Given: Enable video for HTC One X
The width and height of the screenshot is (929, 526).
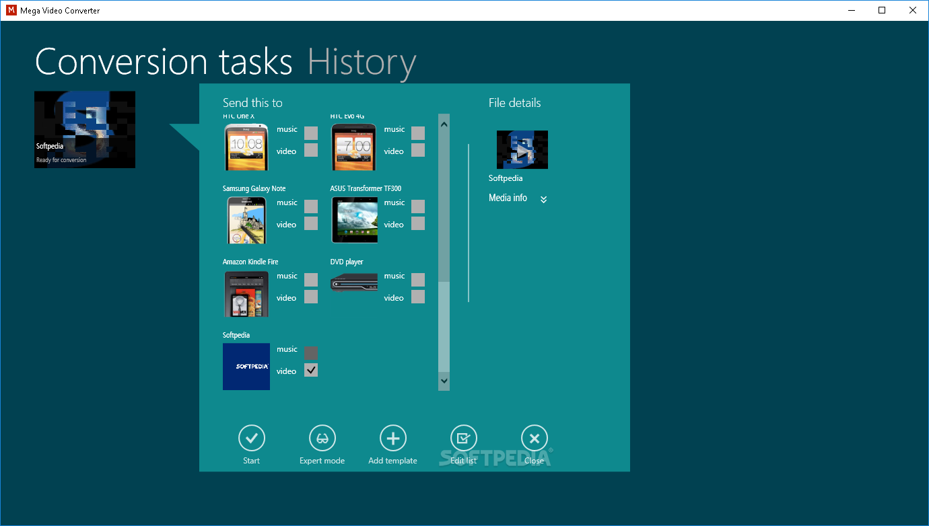Looking at the screenshot, I should click(311, 150).
